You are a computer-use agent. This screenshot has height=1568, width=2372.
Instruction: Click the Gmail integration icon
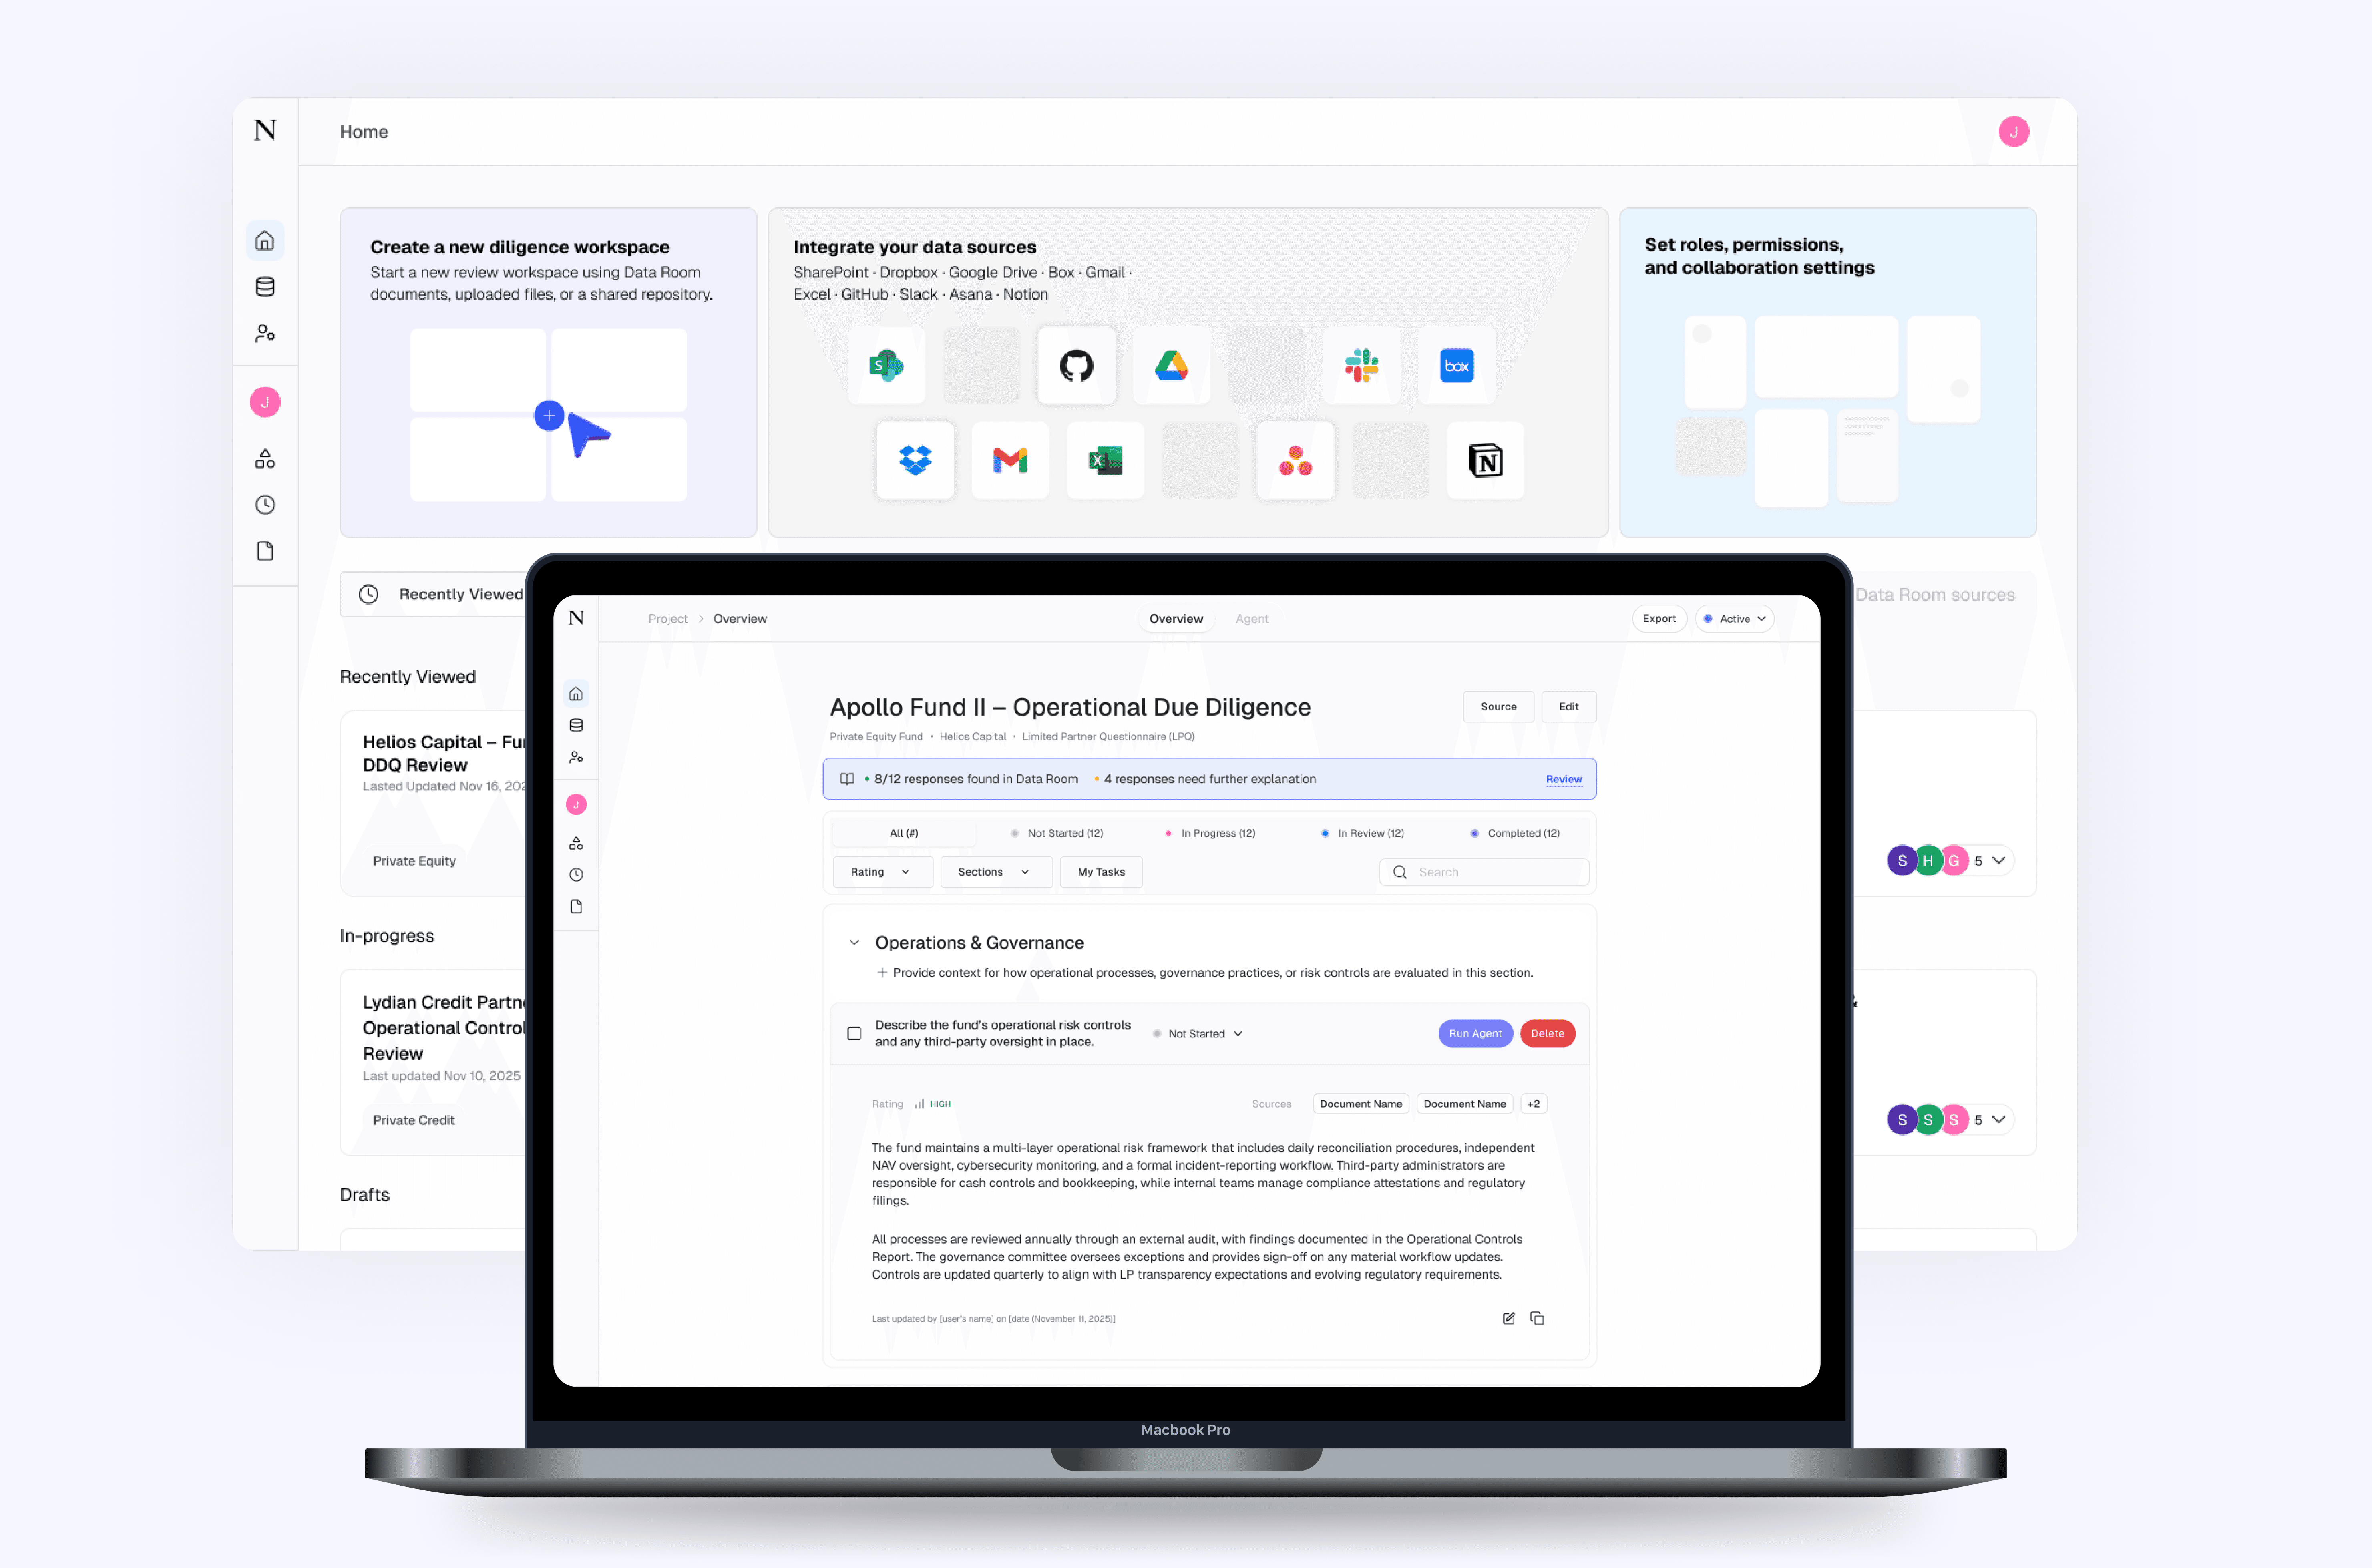point(1010,461)
